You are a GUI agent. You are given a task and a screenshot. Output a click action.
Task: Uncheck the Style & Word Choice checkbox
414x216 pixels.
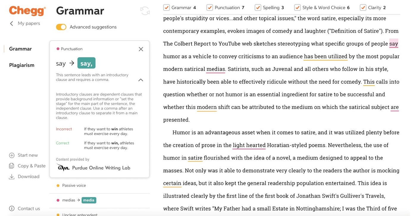pyautogui.click(x=297, y=7)
